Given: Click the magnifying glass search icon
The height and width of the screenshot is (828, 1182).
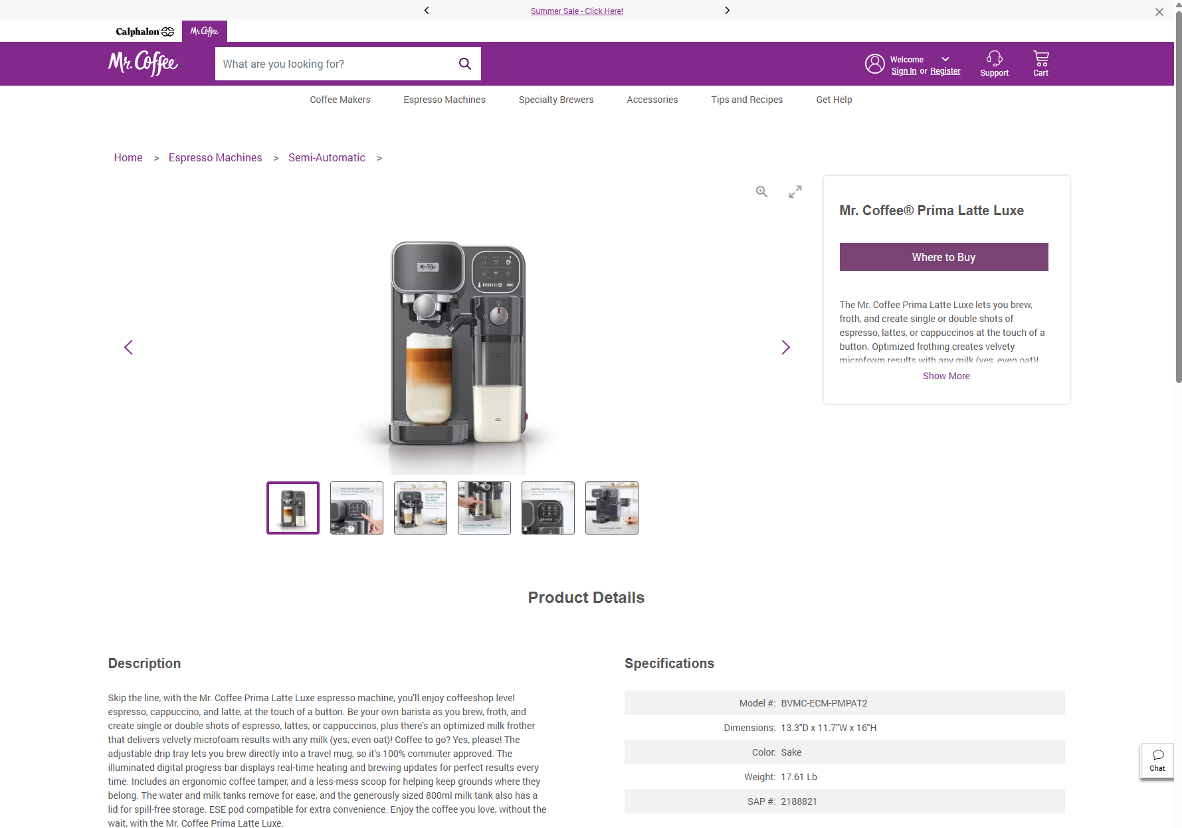Looking at the screenshot, I should (465, 64).
